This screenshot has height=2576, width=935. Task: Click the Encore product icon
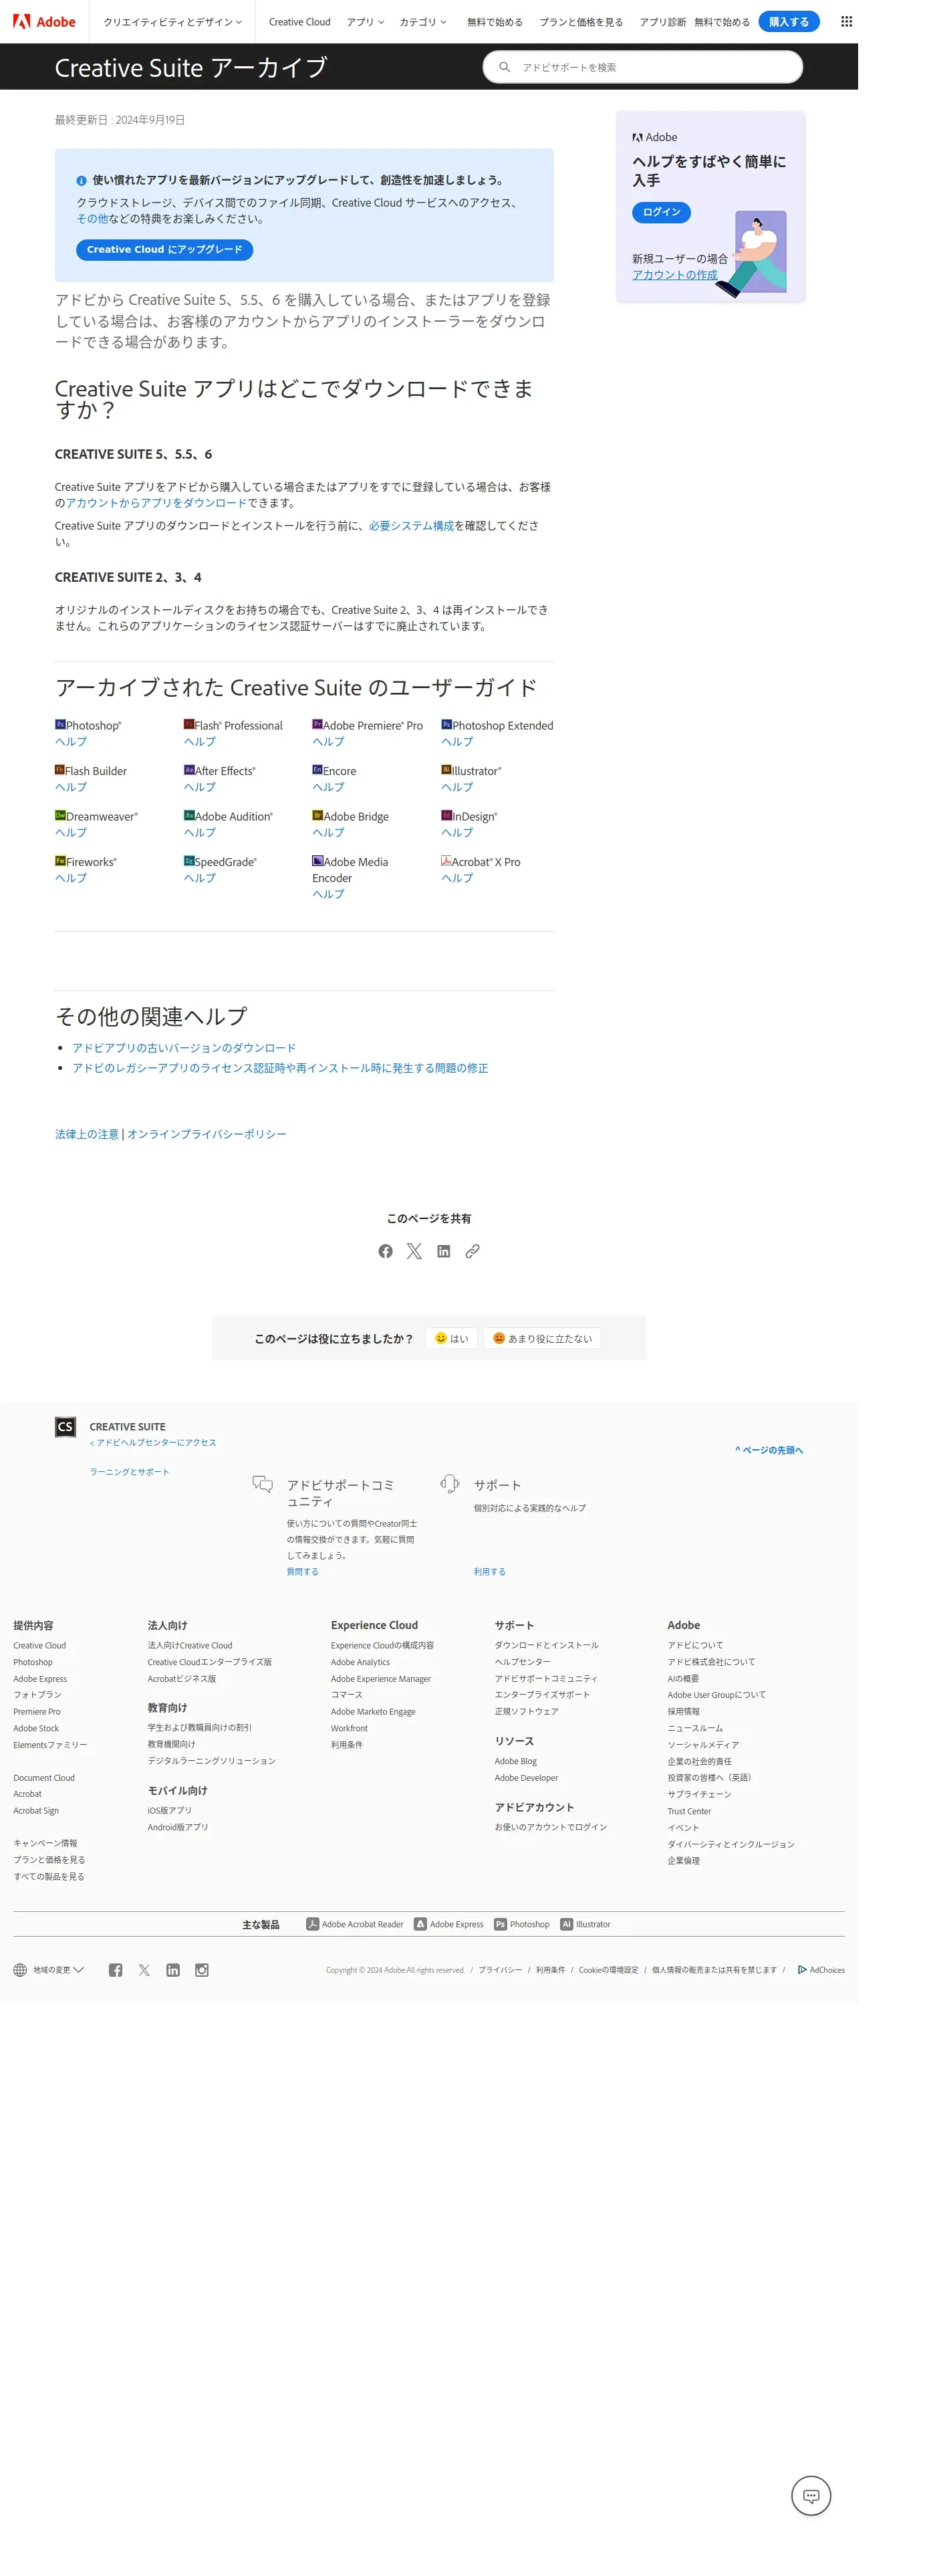(x=317, y=770)
